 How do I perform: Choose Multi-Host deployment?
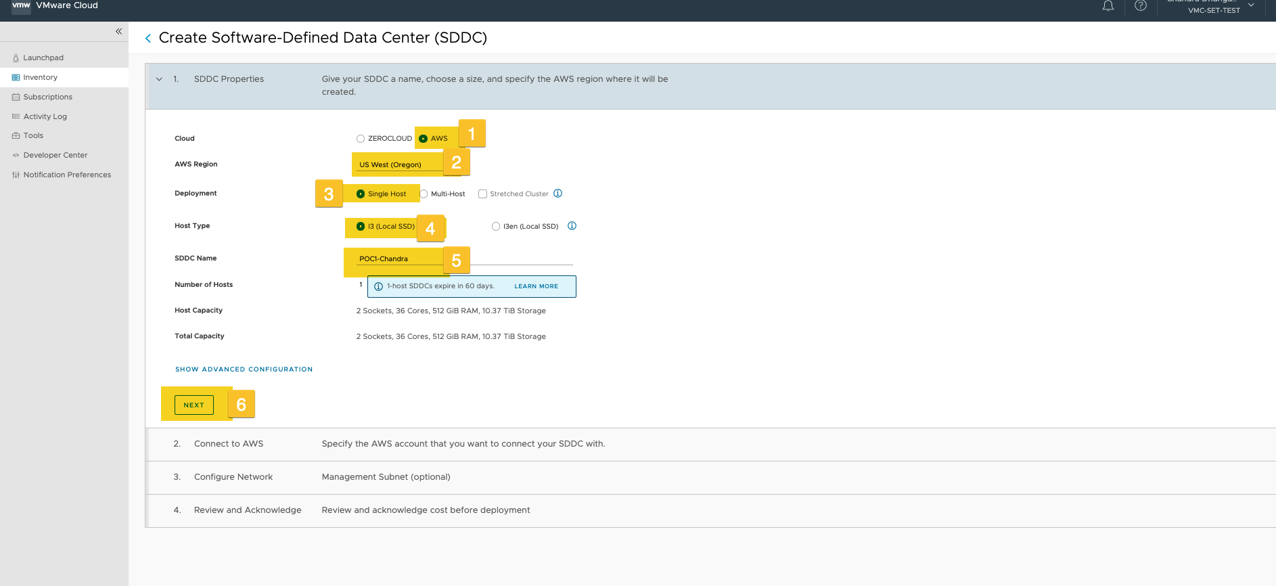pos(424,194)
